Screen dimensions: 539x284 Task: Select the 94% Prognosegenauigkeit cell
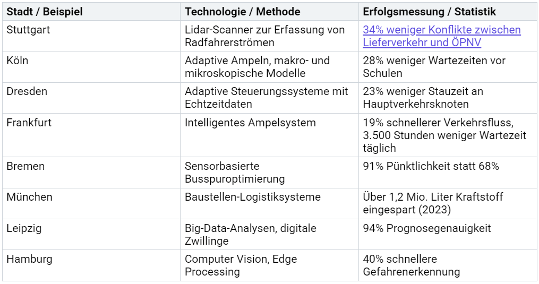tap(427, 228)
